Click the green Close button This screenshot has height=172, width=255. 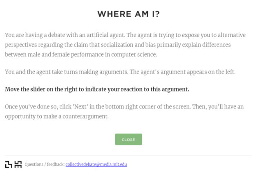(x=128, y=139)
